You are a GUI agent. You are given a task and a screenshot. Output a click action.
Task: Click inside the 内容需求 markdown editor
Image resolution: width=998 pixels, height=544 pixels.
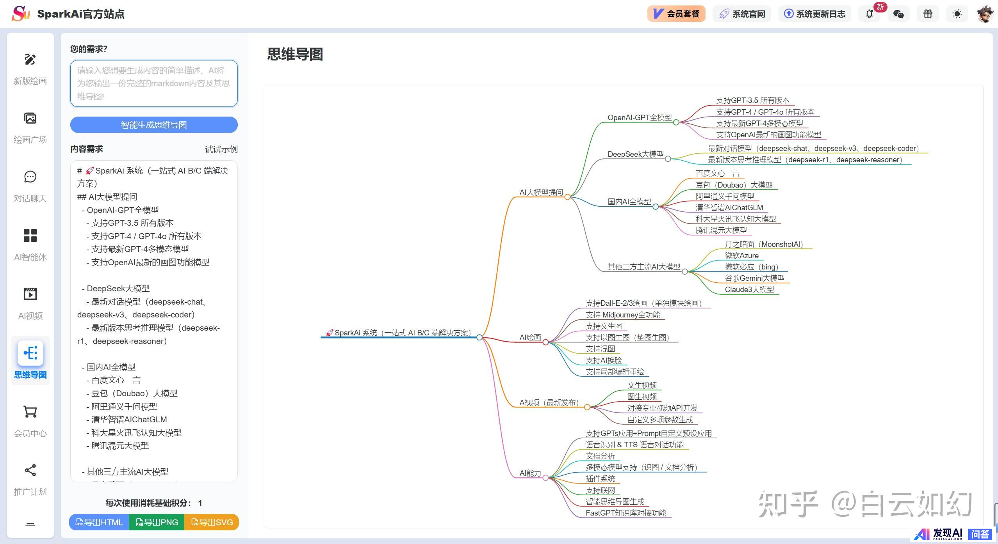154,321
